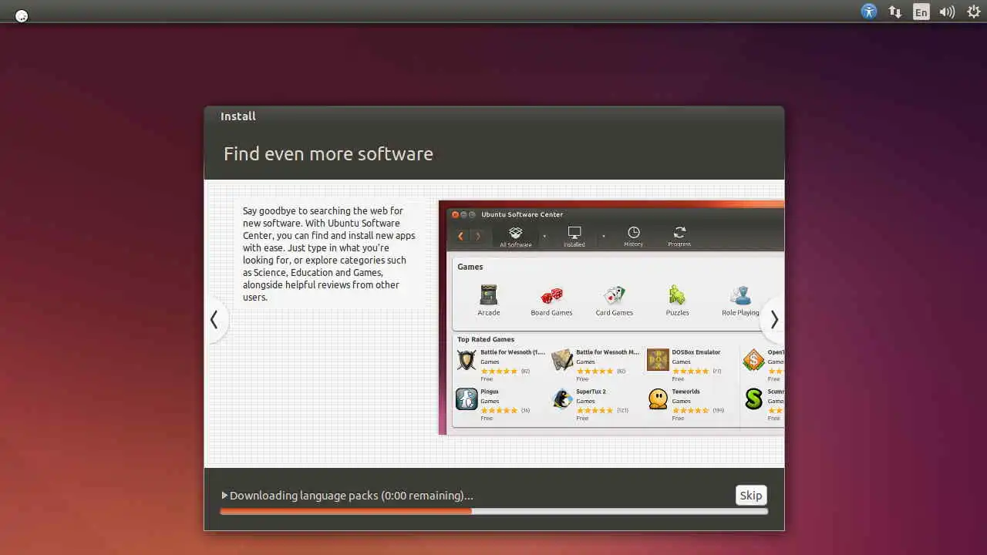Click the "Games" section heading in screenshot
Viewport: 987px width, 555px height.
pyautogui.click(x=470, y=267)
